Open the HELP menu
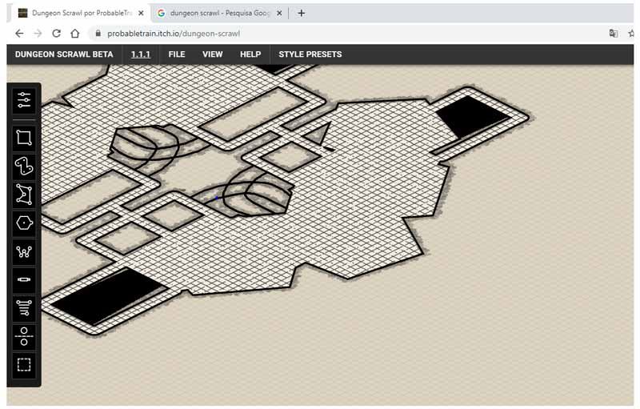The height and width of the screenshot is (409, 640). [x=250, y=54]
